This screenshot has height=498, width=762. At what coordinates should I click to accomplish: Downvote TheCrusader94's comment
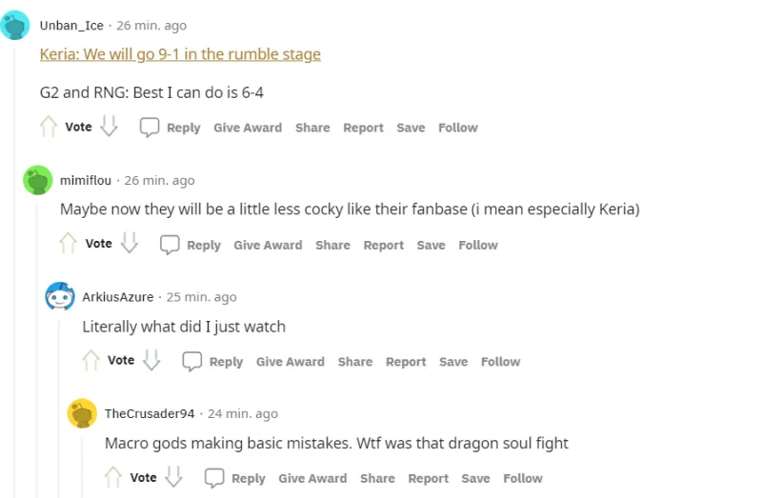click(174, 478)
